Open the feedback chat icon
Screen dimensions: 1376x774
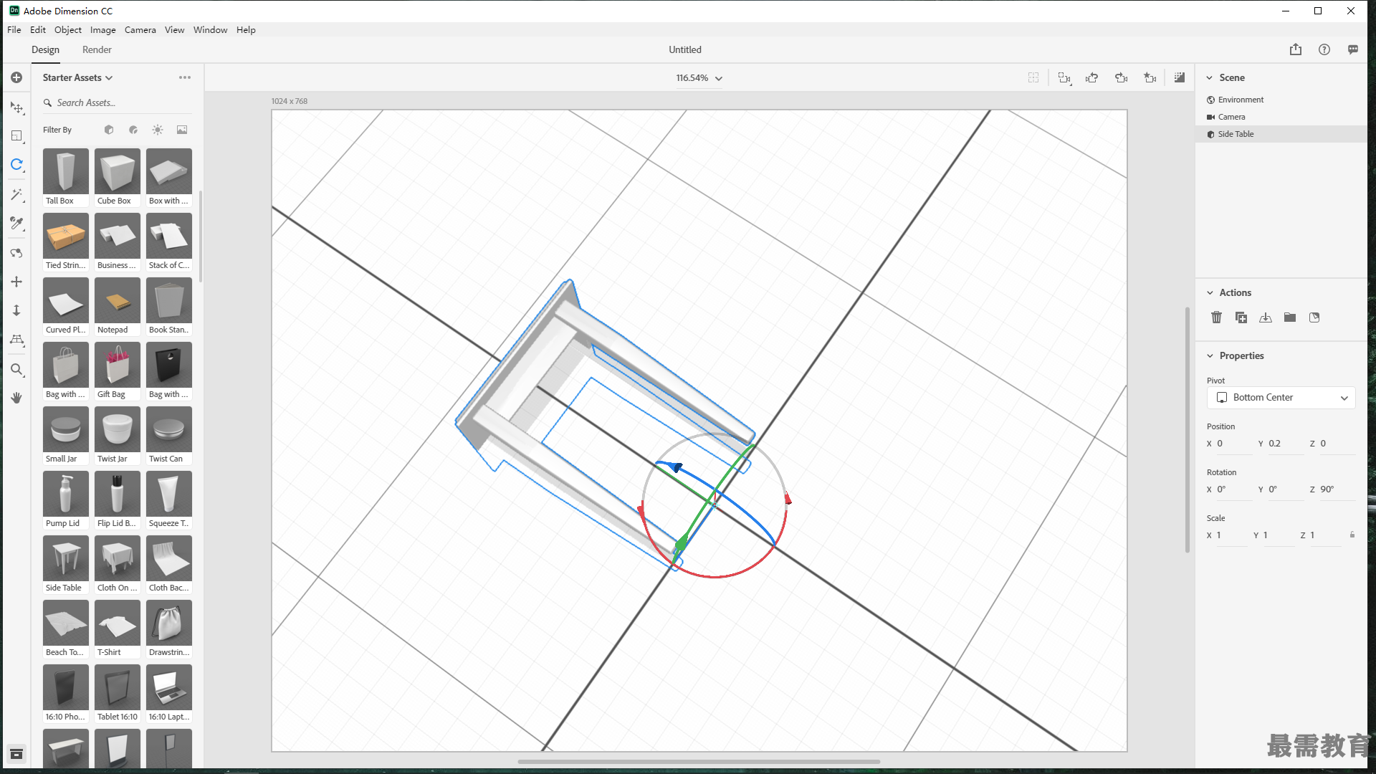click(x=1353, y=49)
